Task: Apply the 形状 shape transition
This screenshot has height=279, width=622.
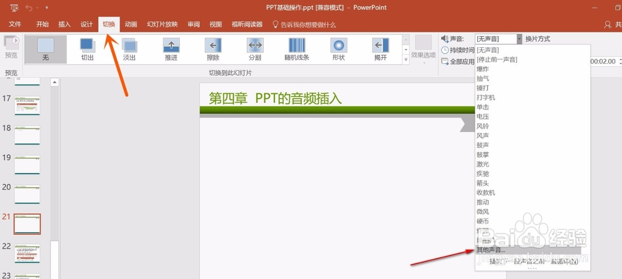Action: [x=338, y=49]
